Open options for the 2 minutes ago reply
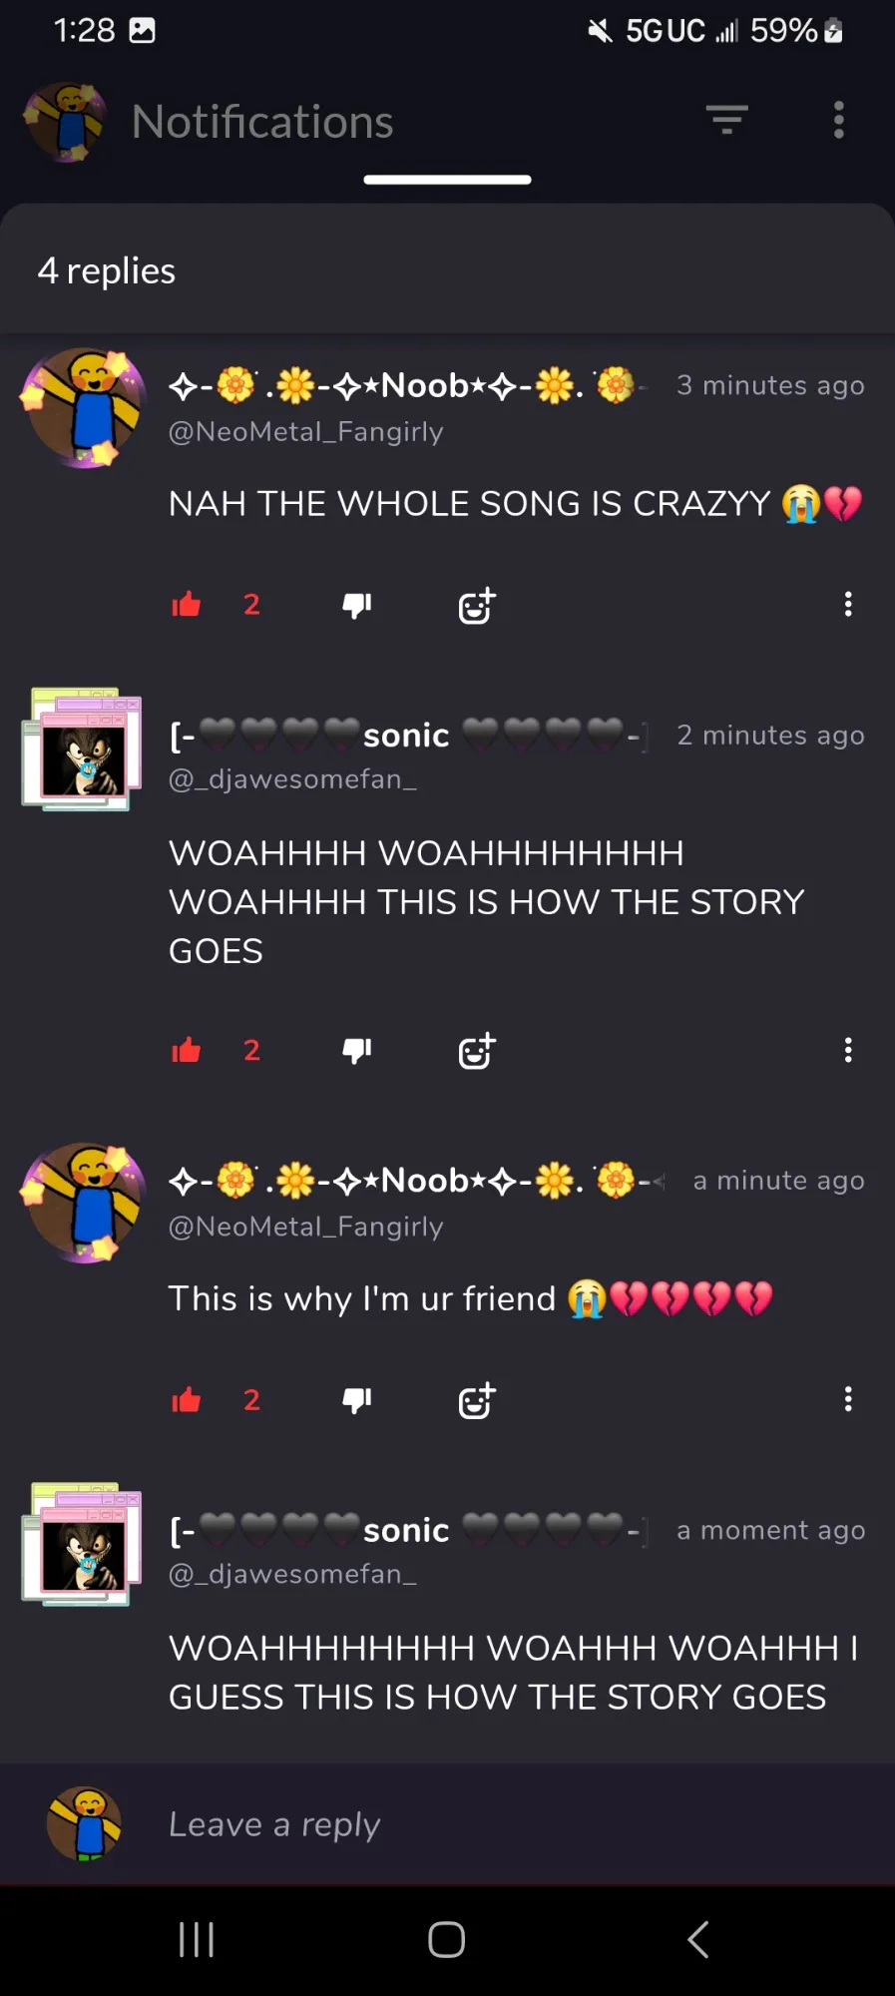 click(848, 1050)
